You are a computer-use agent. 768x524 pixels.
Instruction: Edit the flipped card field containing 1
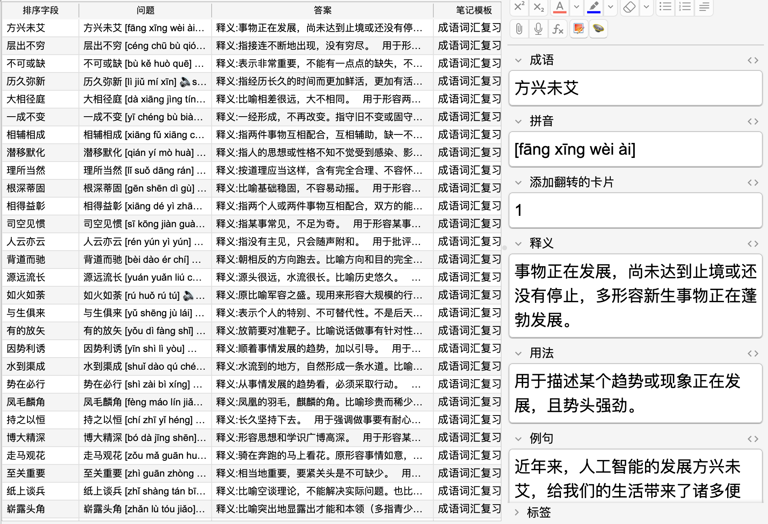635,210
